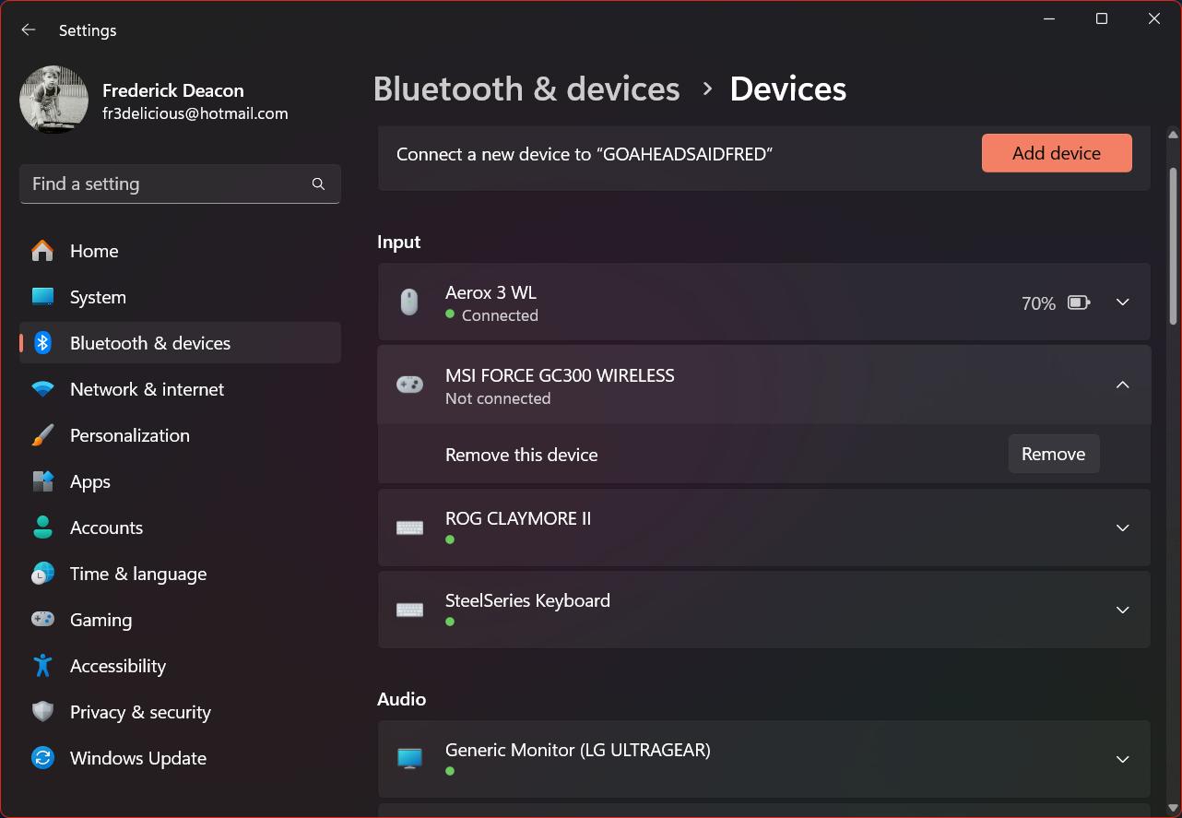The width and height of the screenshot is (1182, 818).
Task: Expand the Aerox 3 WL device chevron
Action: (1122, 302)
